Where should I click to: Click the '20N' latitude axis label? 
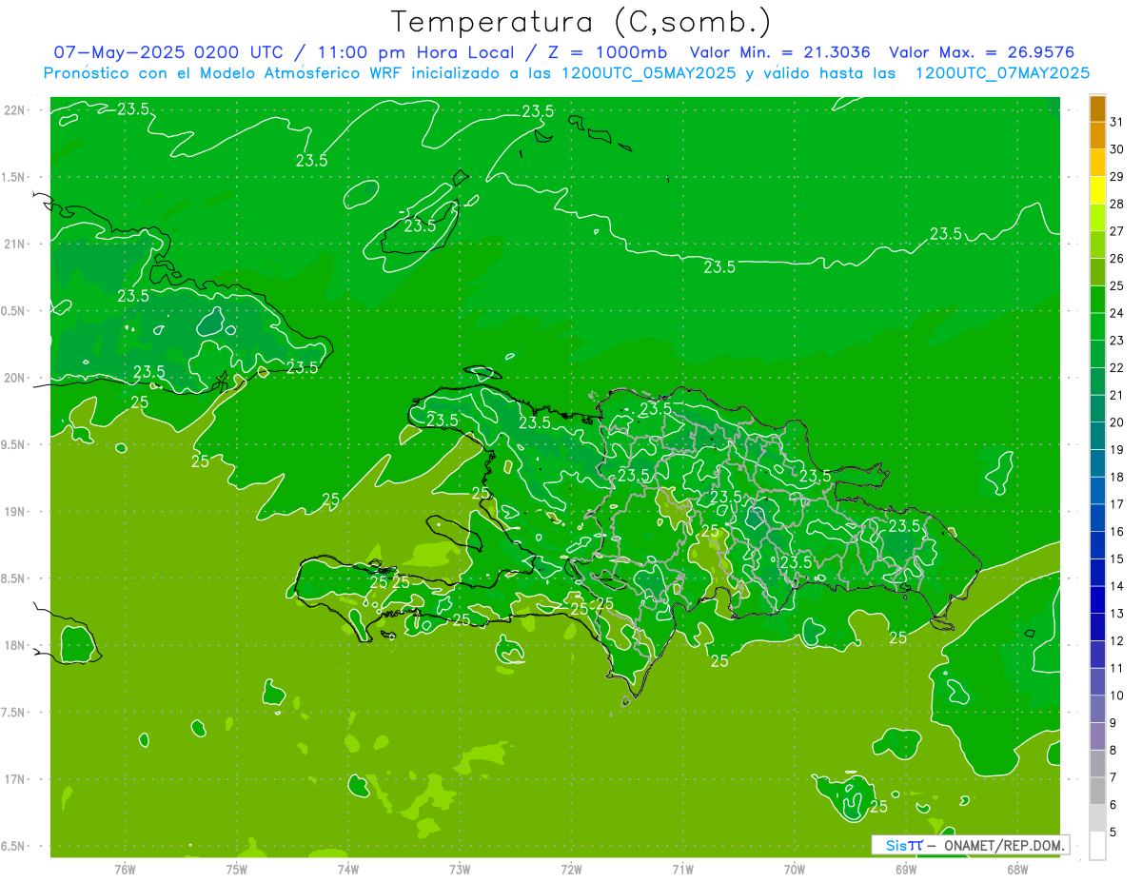[16, 378]
